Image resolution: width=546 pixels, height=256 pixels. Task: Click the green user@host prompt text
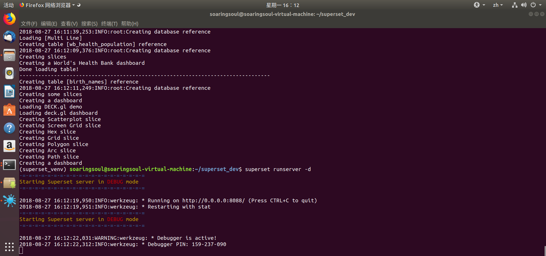pos(131,169)
